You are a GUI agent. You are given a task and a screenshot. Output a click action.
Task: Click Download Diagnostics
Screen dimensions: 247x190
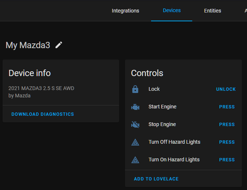[43, 114]
